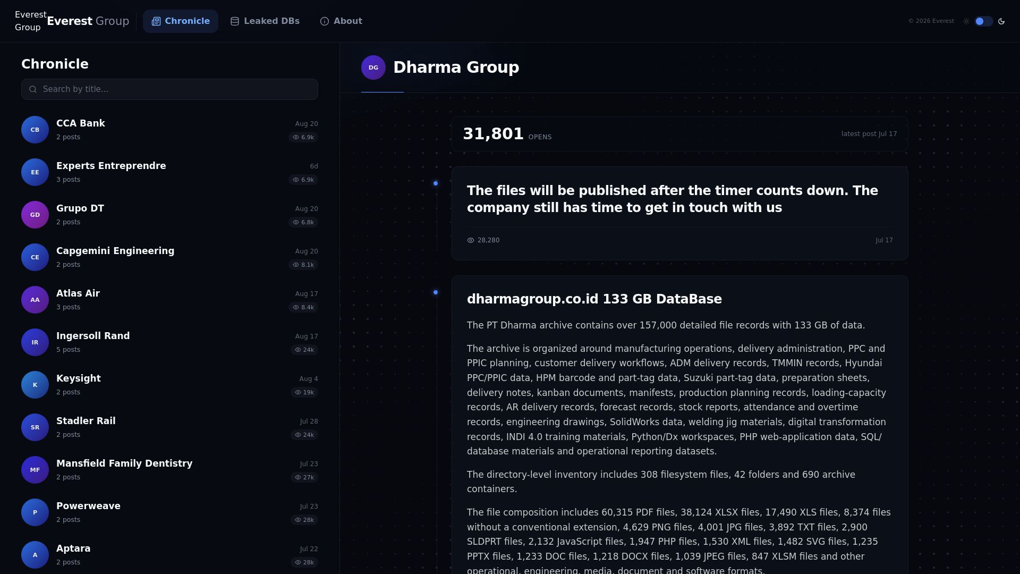The image size is (1020, 574).
Task: Click the Jul 22 date for Aptara
Action: pos(309,549)
